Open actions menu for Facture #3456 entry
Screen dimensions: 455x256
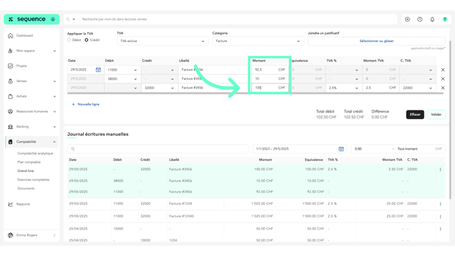click(440, 169)
